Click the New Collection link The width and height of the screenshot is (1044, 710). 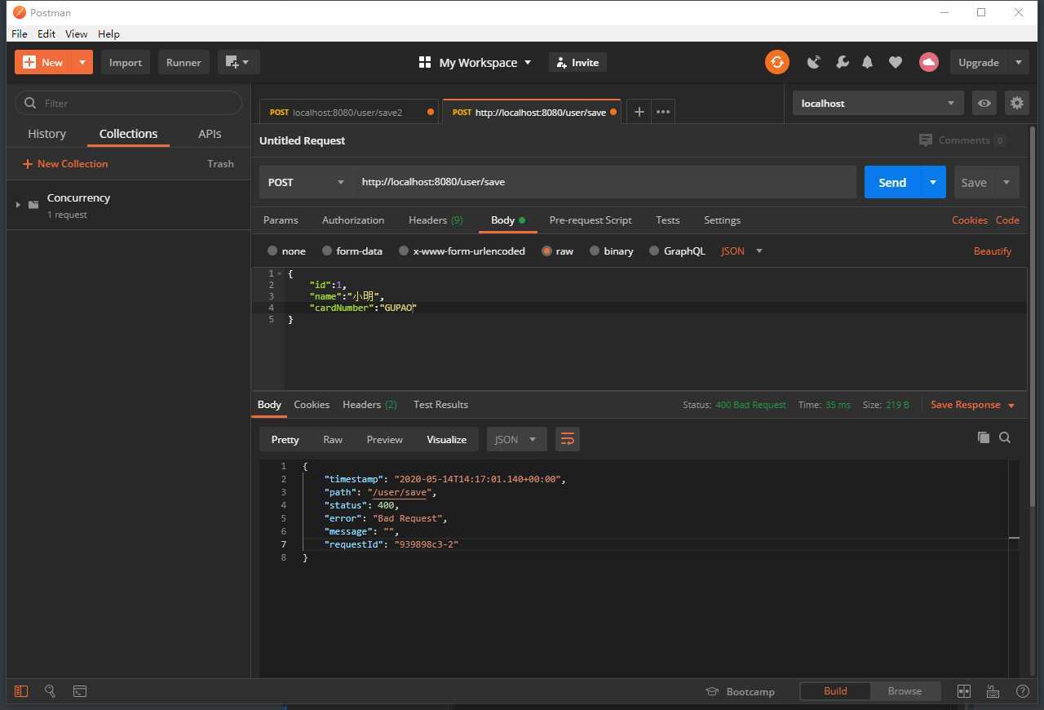click(x=65, y=164)
